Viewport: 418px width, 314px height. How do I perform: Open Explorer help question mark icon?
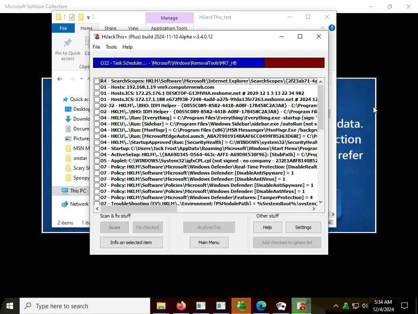pos(331,28)
